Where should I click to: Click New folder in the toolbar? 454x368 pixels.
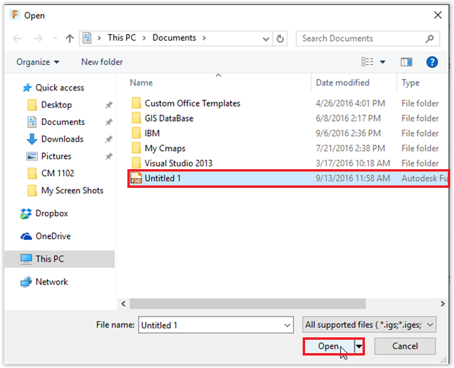pos(102,62)
